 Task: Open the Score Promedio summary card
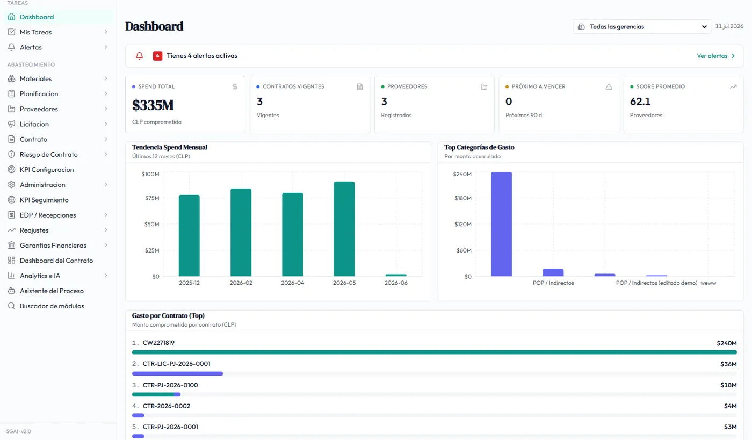[x=683, y=104]
